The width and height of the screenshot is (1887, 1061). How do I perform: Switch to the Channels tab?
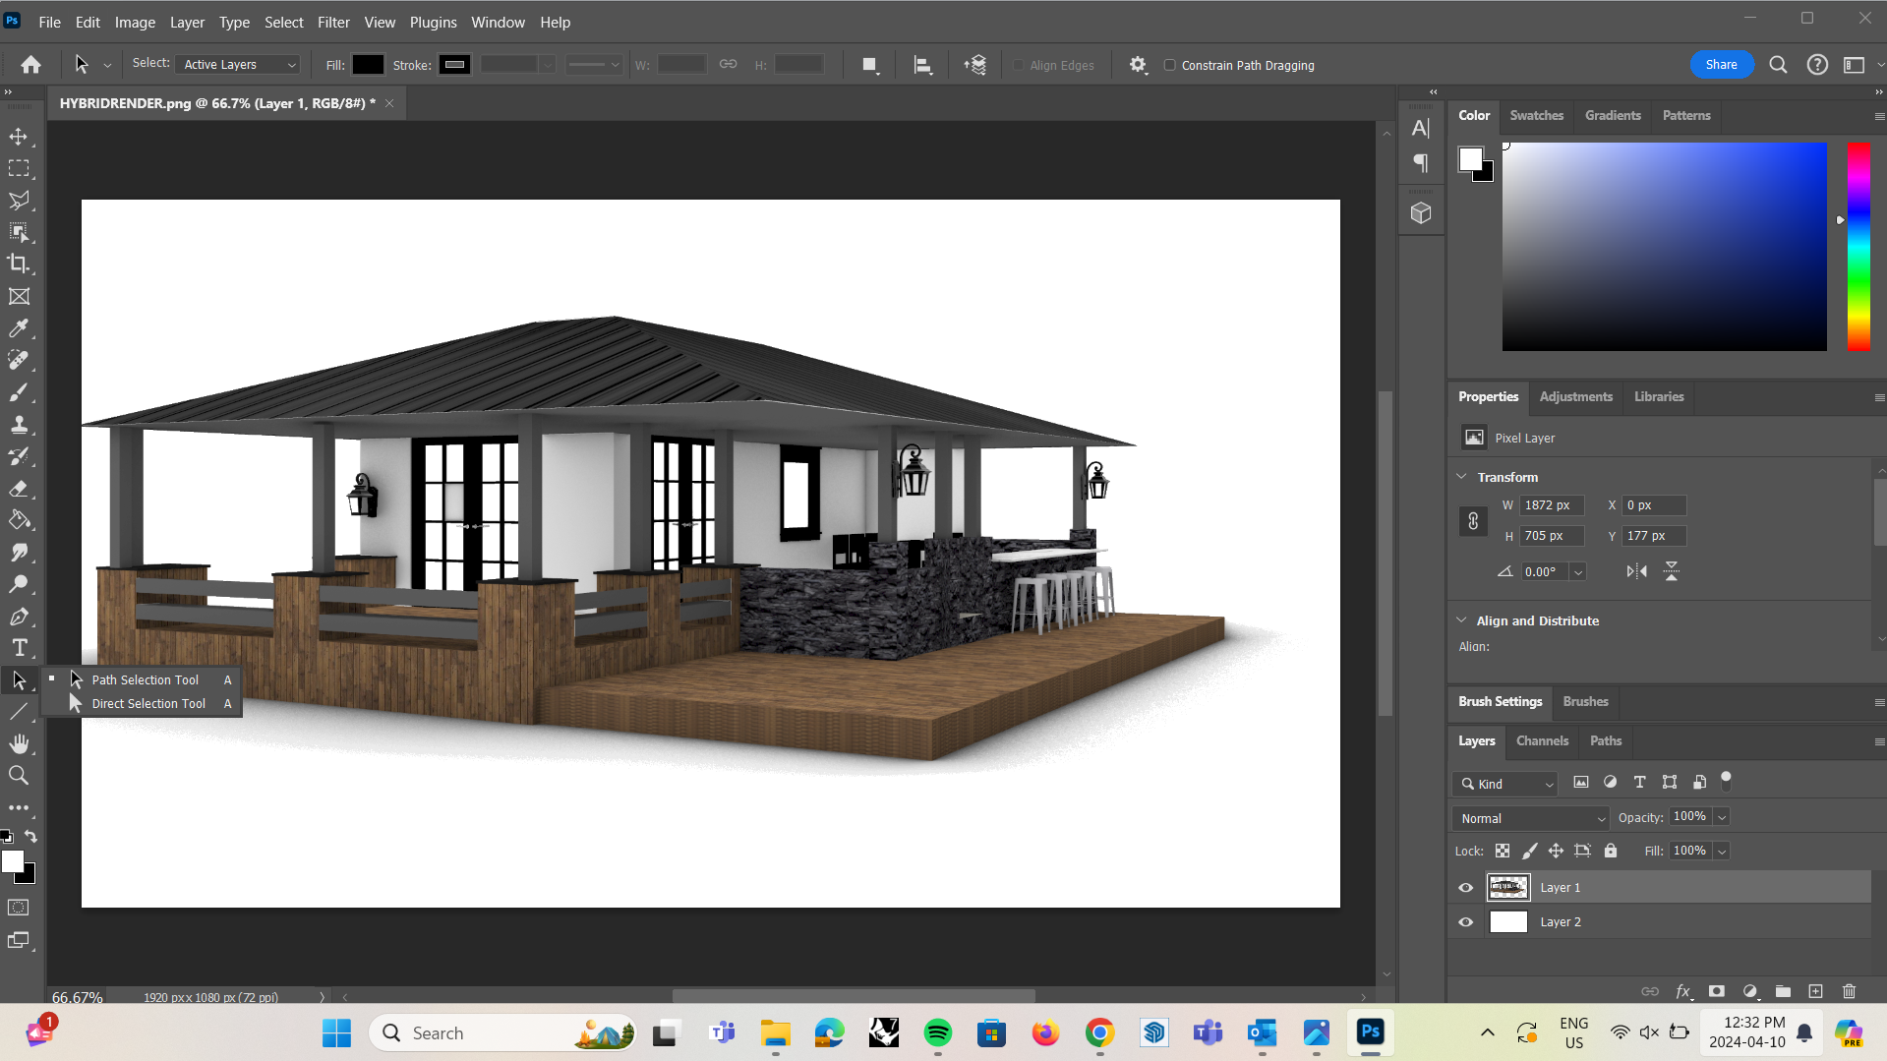pyautogui.click(x=1542, y=740)
